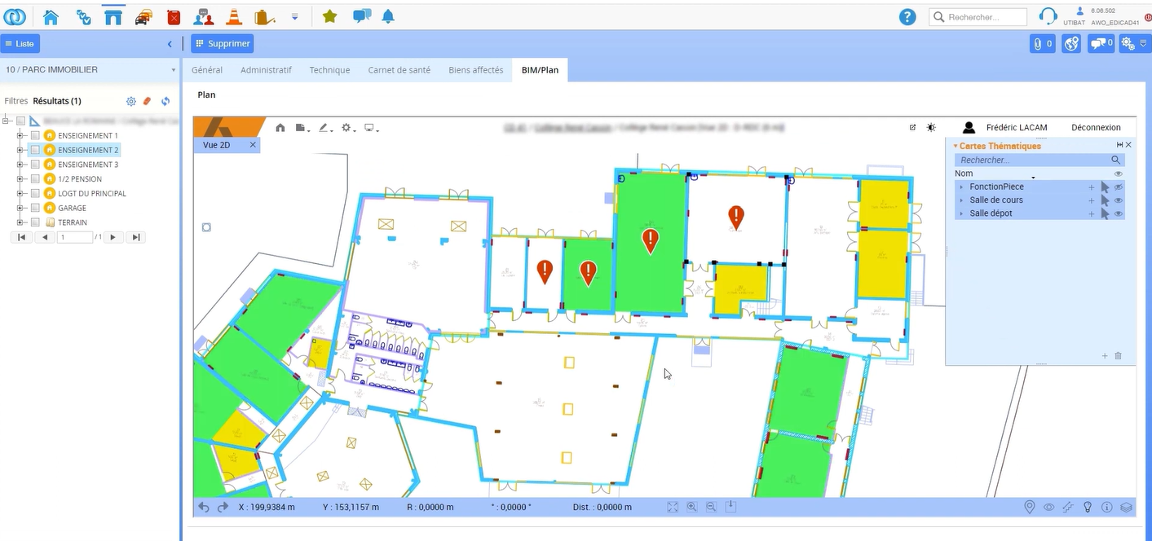Toggle visibility eye for Salle de cours
Viewport: 1152px width, 541px height.
pyautogui.click(x=1119, y=200)
